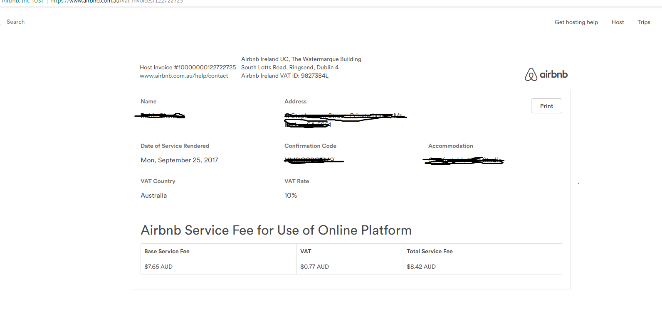Click the Airbnb Service Fee section heading
The image size is (662, 333).
[x=276, y=230]
